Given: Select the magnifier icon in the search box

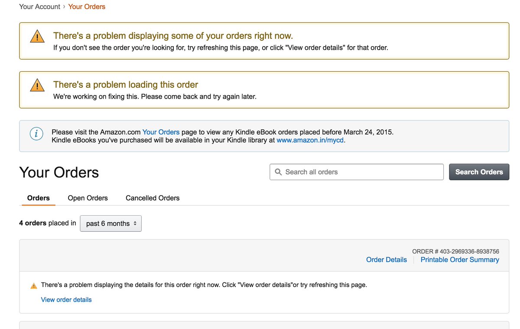Looking at the screenshot, I should (x=279, y=172).
